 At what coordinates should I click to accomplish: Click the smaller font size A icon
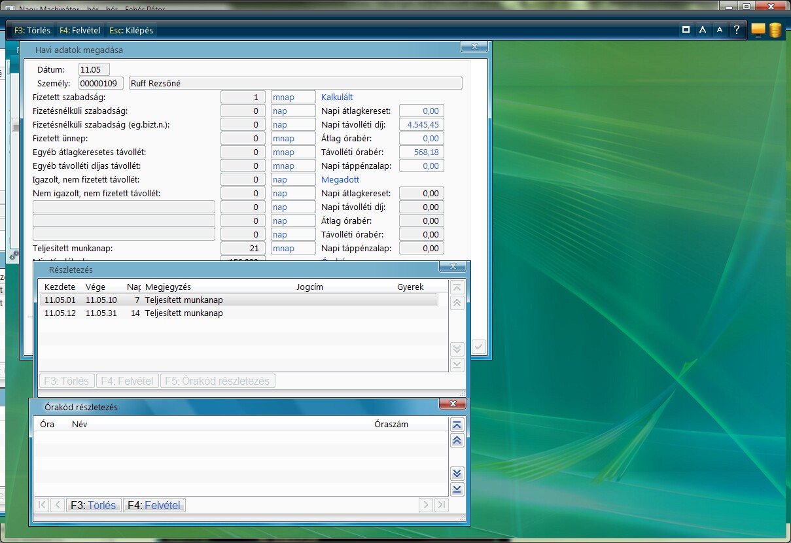click(720, 30)
